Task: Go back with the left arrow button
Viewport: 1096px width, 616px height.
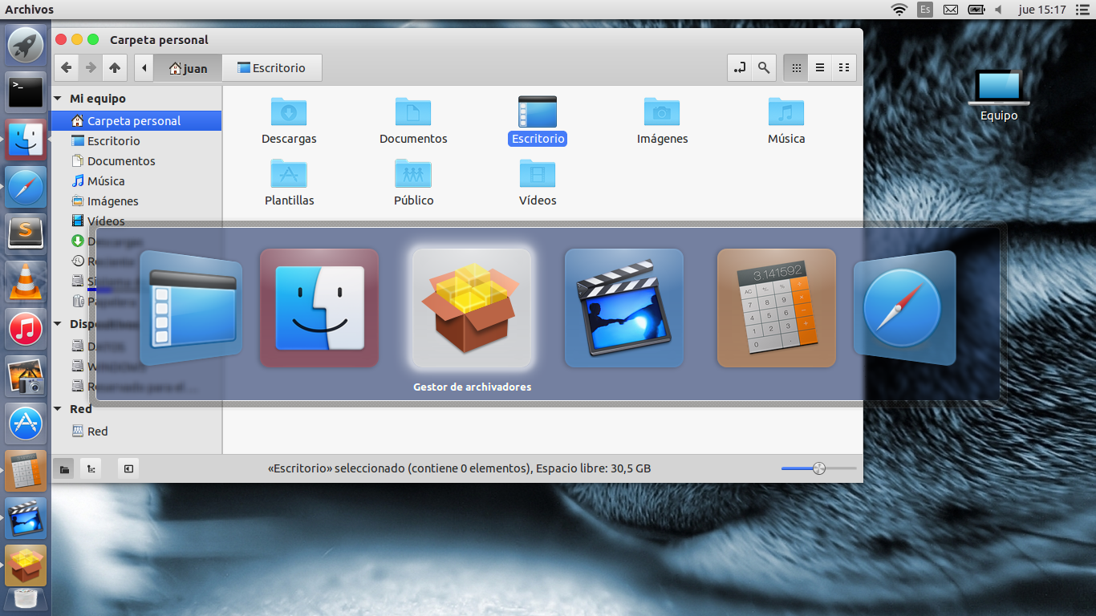Action: point(67,68)
